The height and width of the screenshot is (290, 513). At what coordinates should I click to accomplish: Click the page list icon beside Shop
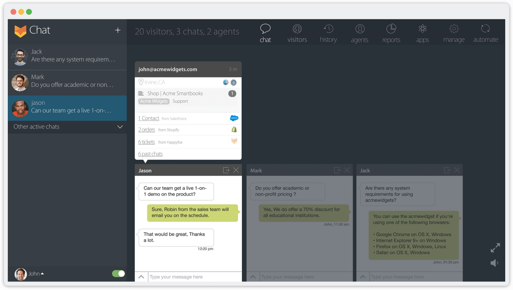pos(141,93)
